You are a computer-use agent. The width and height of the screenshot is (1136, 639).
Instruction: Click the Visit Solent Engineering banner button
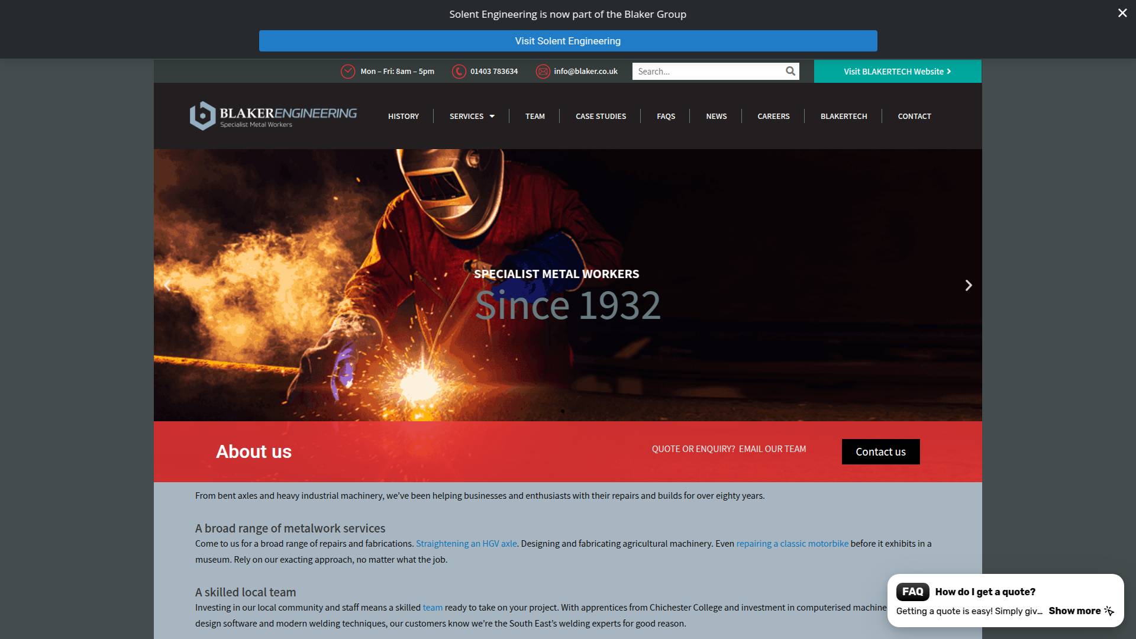click(x=567, y=41)
